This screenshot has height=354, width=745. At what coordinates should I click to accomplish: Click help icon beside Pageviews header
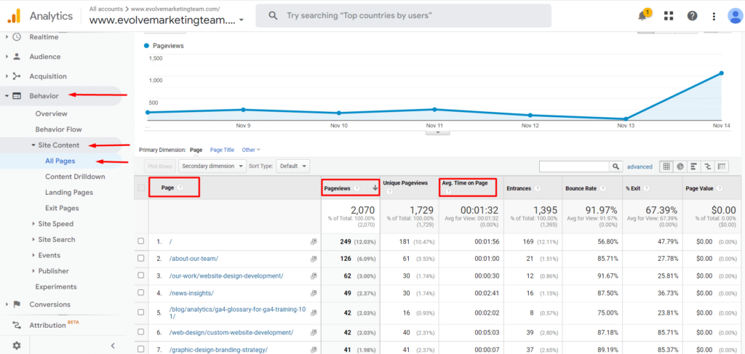point(356,188)
